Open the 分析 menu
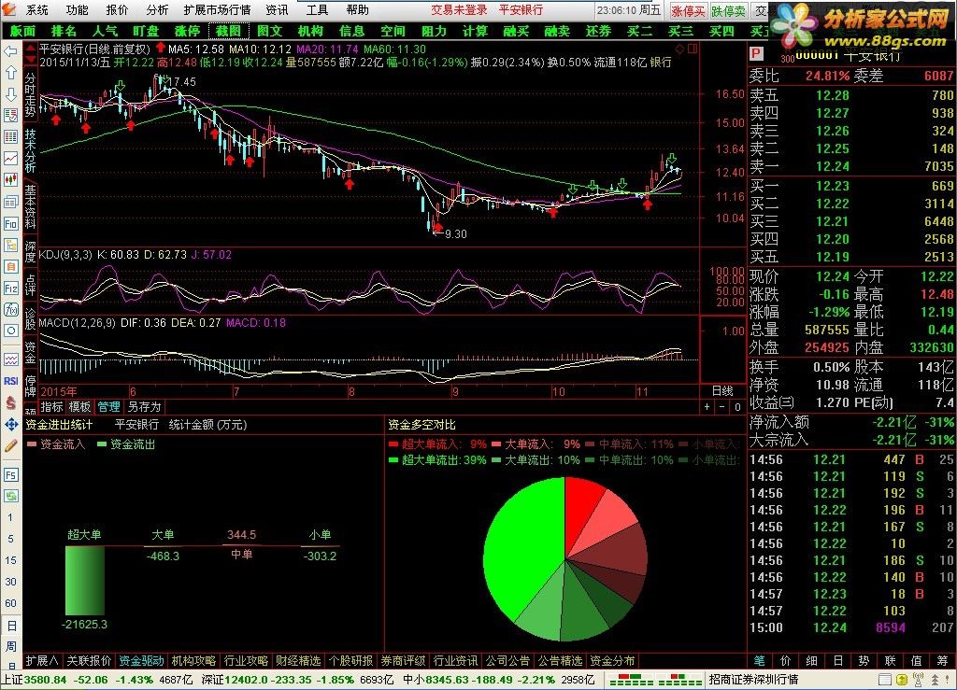957x690 pixels. 157,9
